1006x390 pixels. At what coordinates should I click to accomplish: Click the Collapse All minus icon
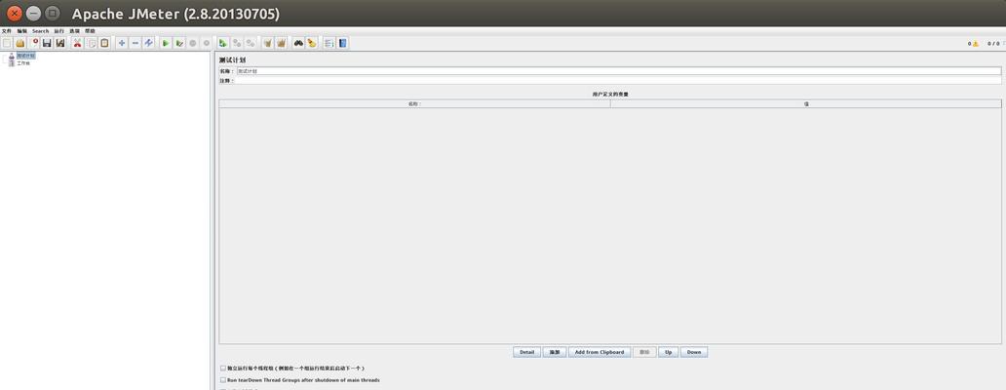(x=135, y=43)
